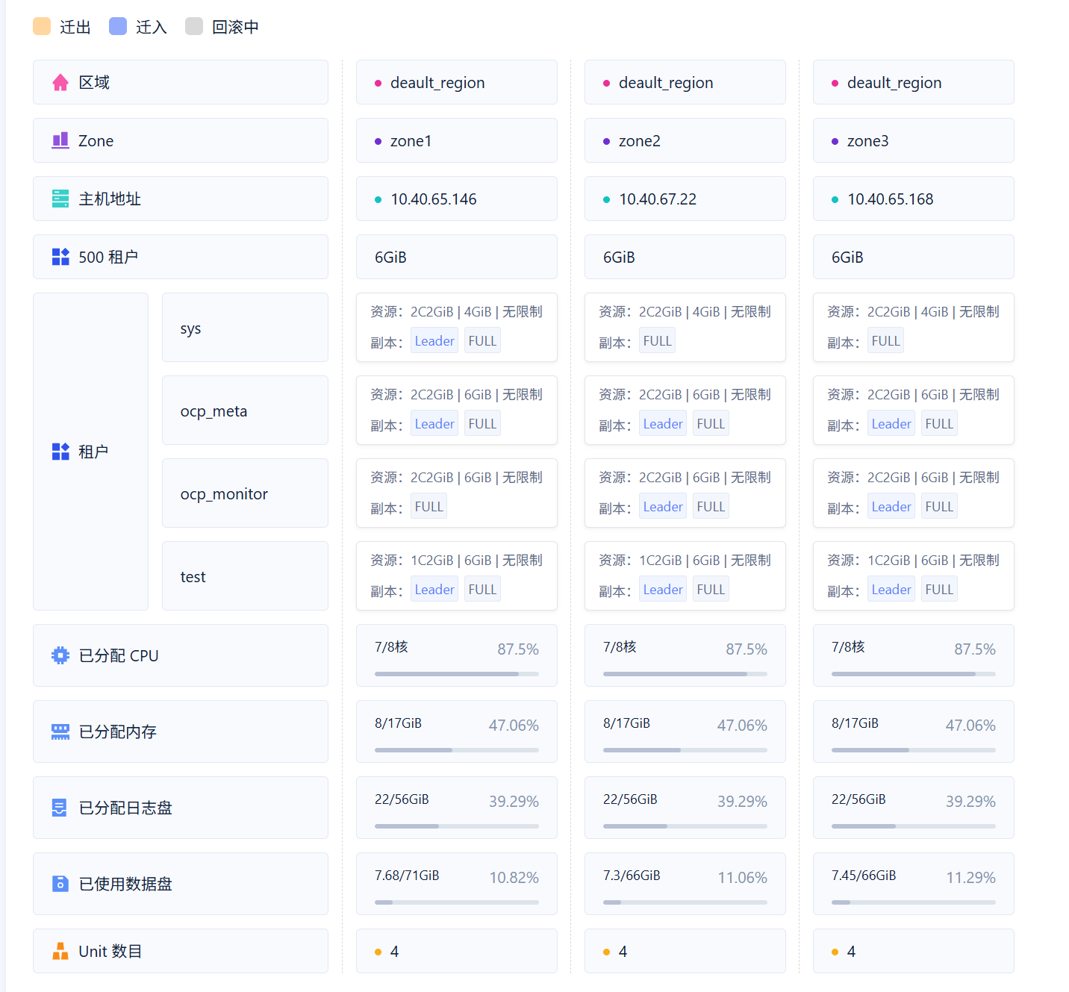Click the blue grid icon beside 500 租户
Image resolution: width=1069 pixels, height=992 pixels.
coord(60,258)
